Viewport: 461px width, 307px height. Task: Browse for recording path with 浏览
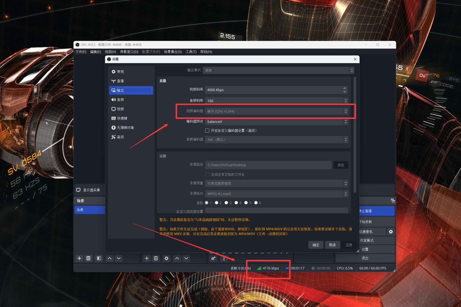pyautogui.click(x=341, y=165)
